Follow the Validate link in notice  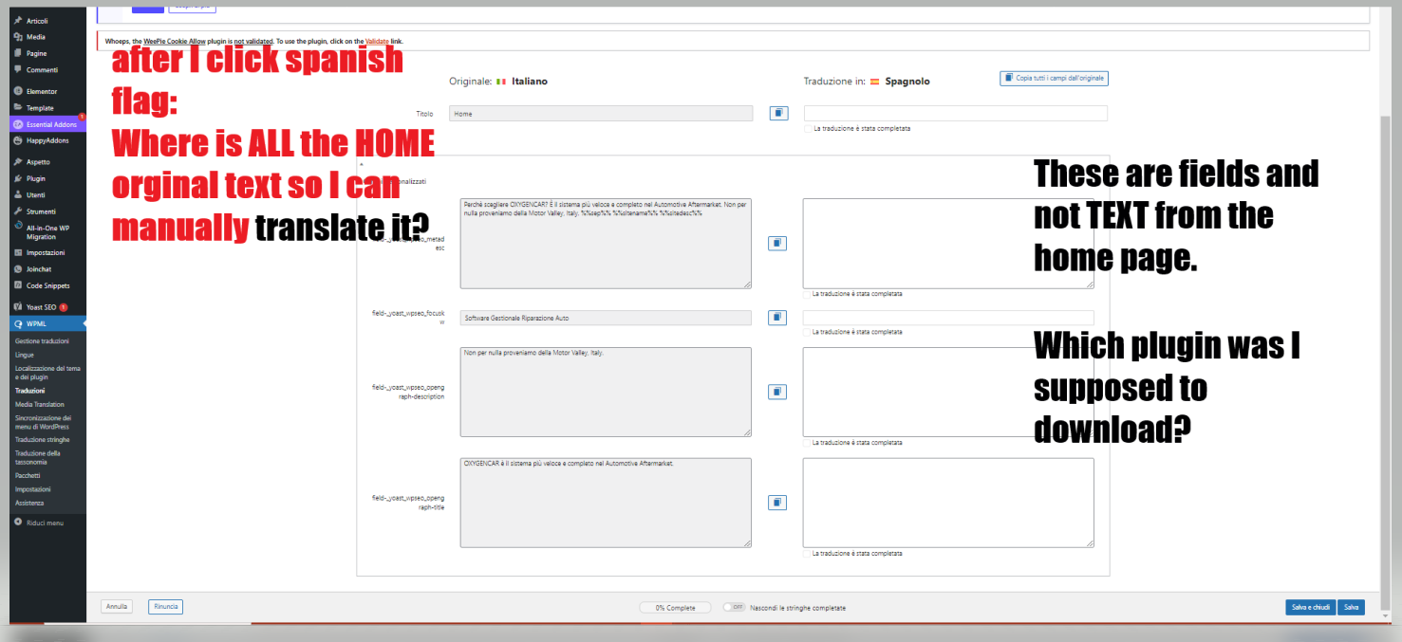(x=377, y=42)
